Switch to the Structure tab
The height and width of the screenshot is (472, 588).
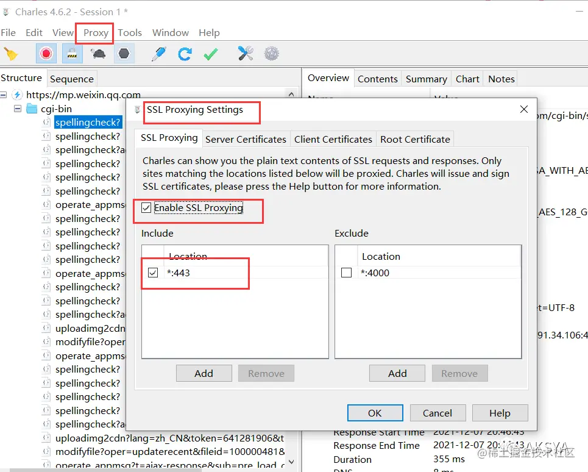click(21, 78)
